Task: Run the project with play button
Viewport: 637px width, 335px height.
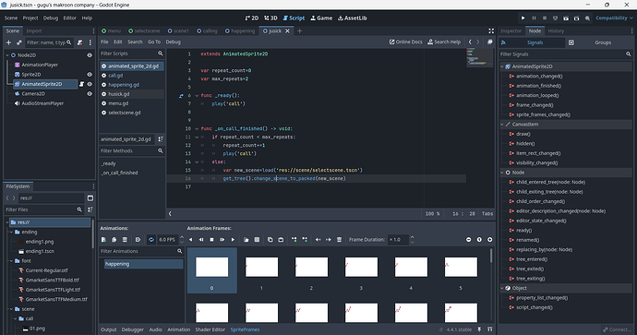Action: (523, 18)
